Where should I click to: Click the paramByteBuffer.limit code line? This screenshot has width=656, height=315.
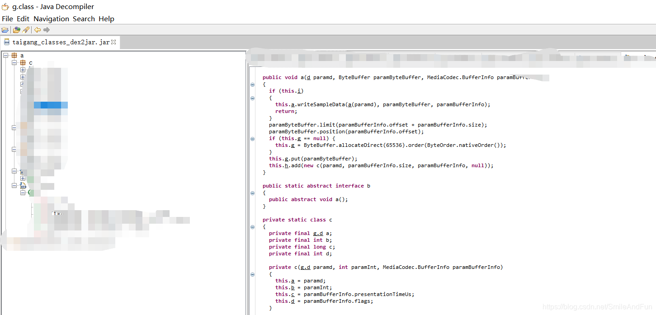[378, 125]
